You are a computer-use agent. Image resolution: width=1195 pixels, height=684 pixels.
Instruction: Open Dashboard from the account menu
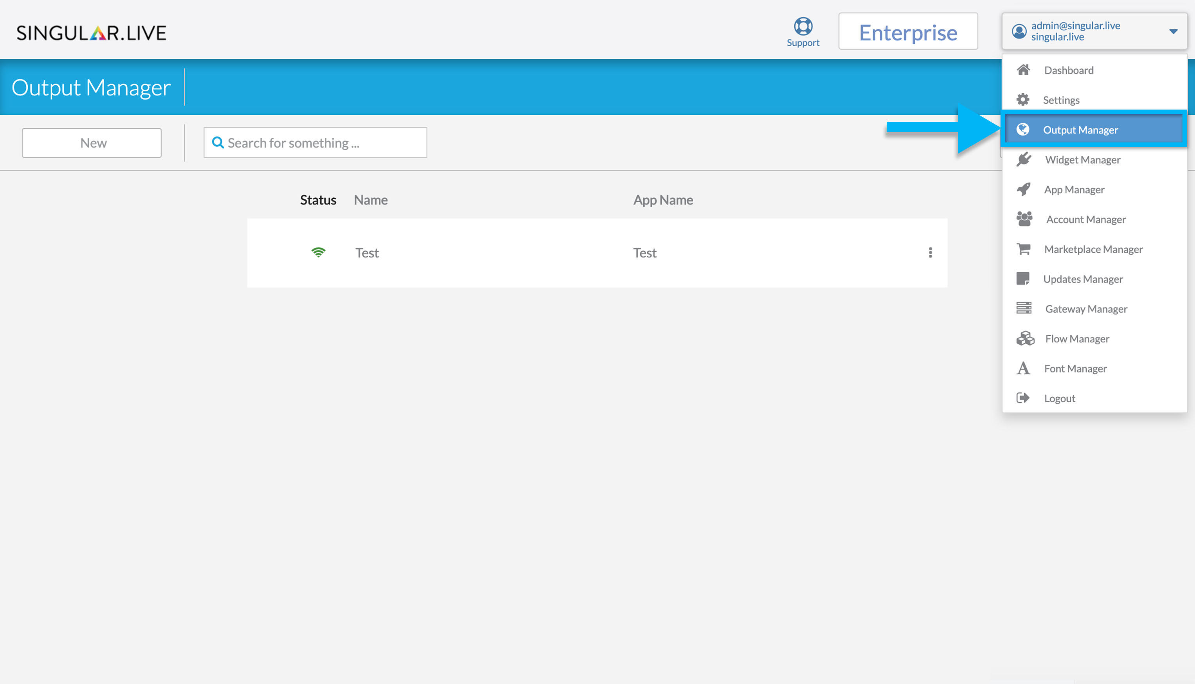(x=1094, y=70)
